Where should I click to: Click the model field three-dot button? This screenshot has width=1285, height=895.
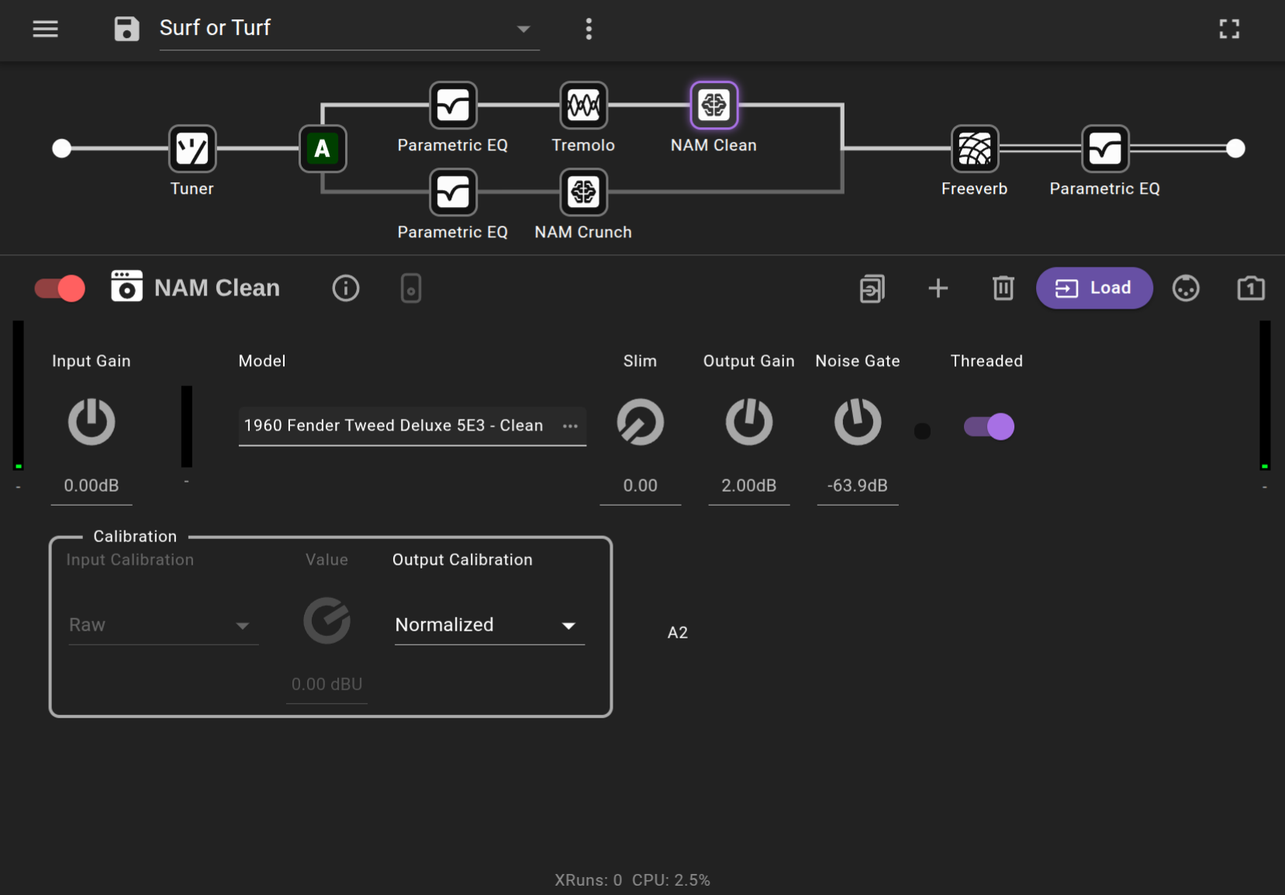coord(571,426)
